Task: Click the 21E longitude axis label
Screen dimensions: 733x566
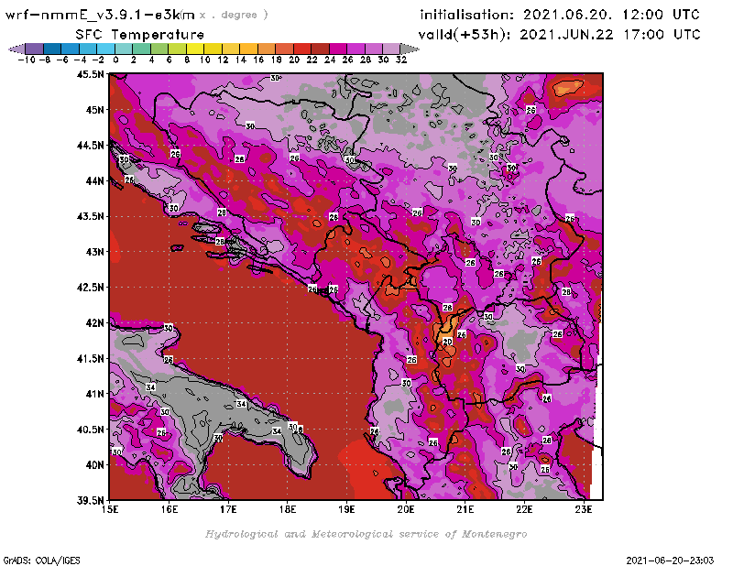Action: coord(465,509)
